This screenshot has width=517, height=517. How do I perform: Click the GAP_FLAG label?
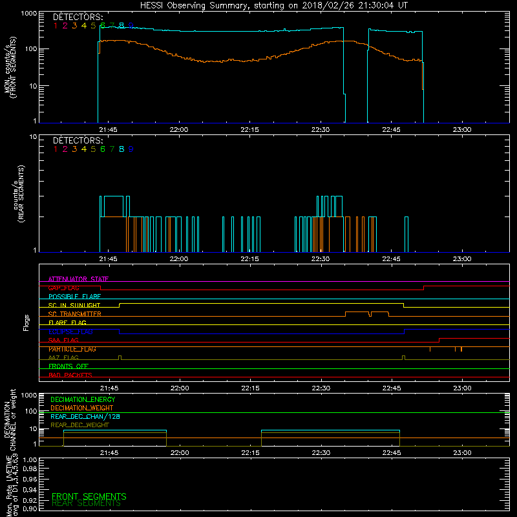tap(63, 288)
